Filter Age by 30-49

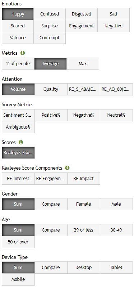(116, 230)
